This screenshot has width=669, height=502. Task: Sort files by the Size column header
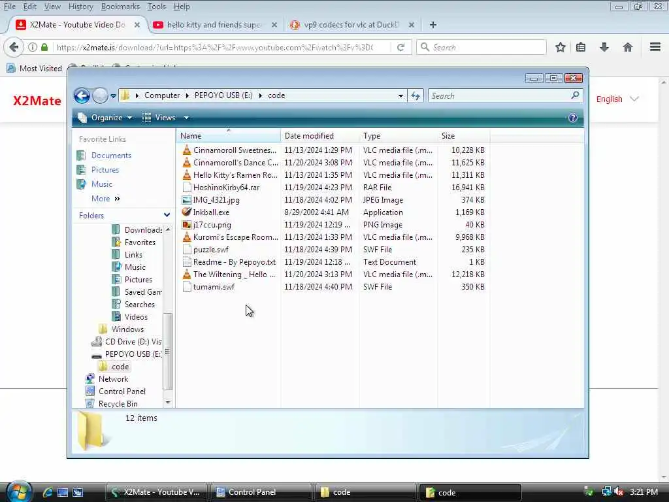[x=464, y=136]
